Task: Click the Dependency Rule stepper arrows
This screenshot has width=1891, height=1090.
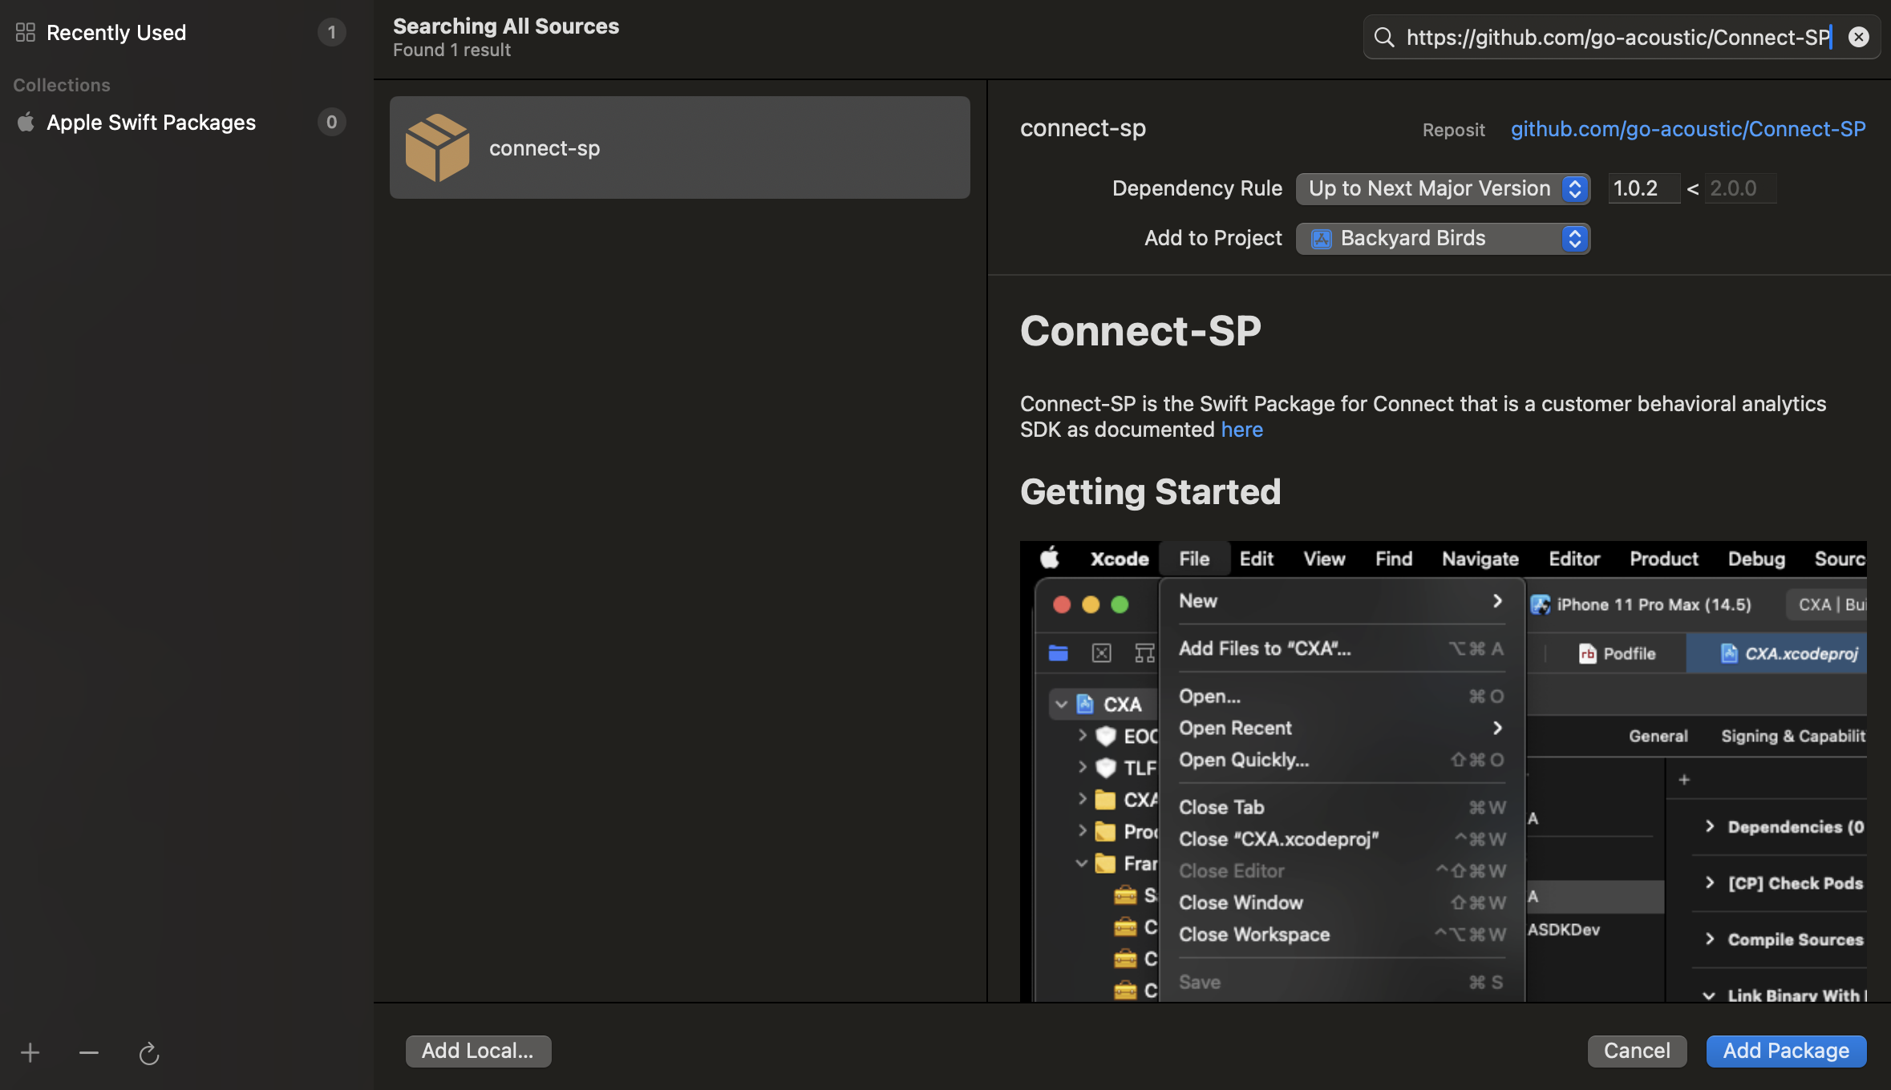Action: [1574, 188]
